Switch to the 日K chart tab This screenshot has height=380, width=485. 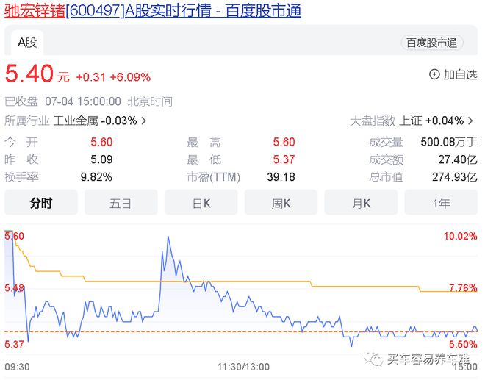(201, 203)
